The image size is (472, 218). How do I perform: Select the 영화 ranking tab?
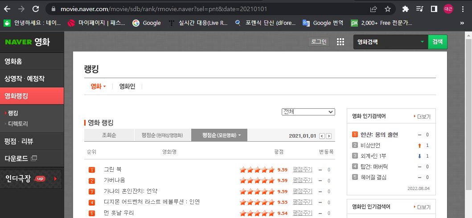98,87
